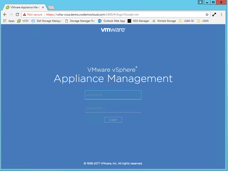Click the Login button
Image resolution: width=228 pixels, height=171 pixels.
[x=113, y=120]
